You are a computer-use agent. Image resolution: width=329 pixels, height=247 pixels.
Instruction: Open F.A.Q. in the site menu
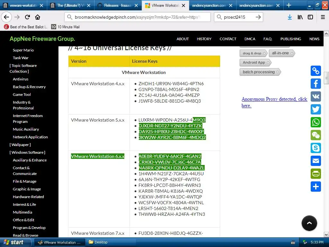[x=268, y=39]
